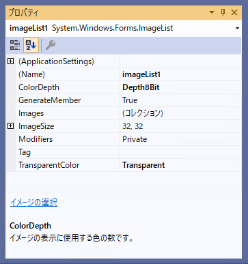
Task: Click the (コレクション) value cell
Action: [x=180, y=113]
